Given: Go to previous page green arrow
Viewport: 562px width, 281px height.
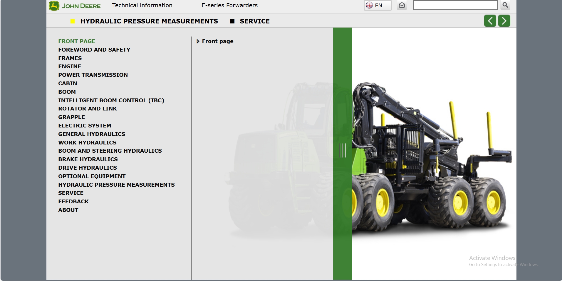Looking at the screenshot, I should (x=490, y=21).
